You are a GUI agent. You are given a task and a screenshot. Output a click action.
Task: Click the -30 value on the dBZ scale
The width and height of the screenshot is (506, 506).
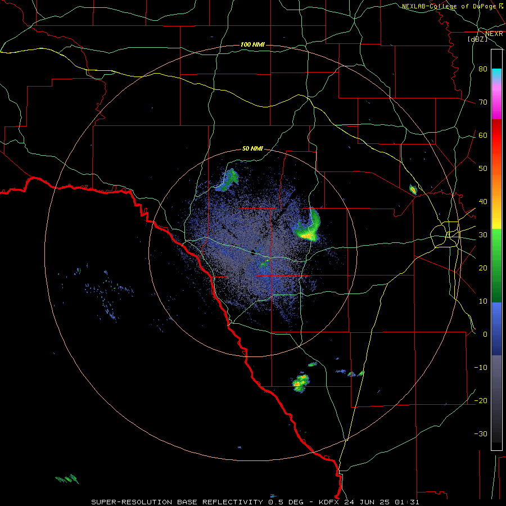coord(481,433)
